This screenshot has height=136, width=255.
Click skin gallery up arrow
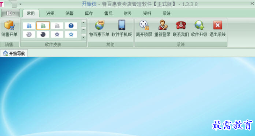tap(83, 22)
